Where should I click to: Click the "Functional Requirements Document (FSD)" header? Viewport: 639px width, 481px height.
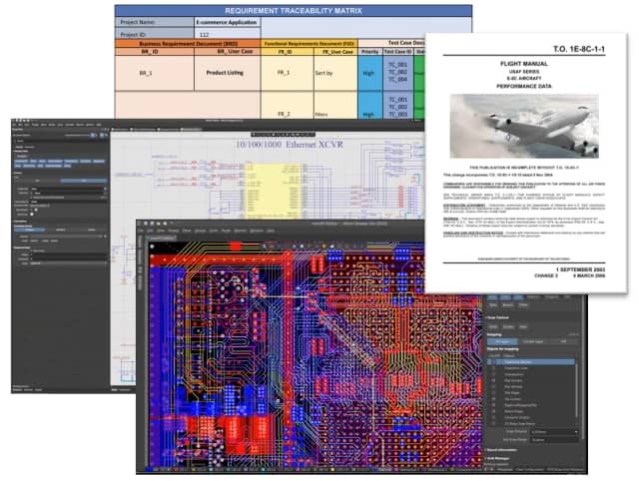point(310,44)
